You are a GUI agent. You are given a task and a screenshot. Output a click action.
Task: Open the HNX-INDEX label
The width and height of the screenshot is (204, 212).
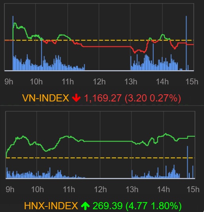pyautogui.click(x=51, y=206)
